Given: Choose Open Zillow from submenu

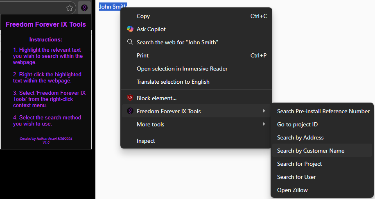Looking at the screenshot, I should click(292, 190).
